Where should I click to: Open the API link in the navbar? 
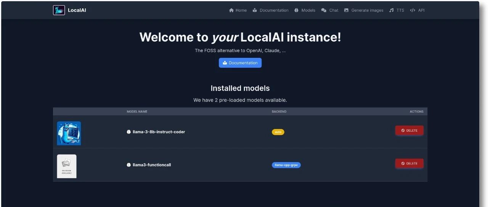coord(417,10)
